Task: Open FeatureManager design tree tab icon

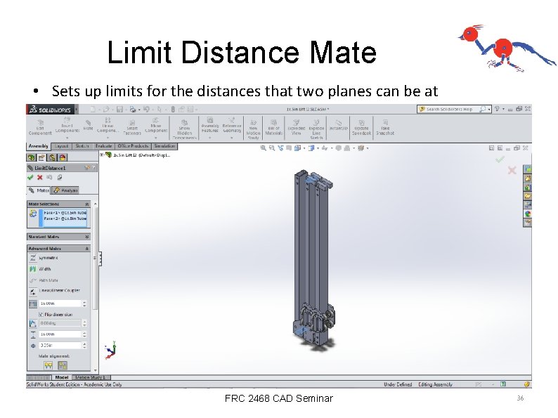Action: pyautogui.click(x=32, y=157)
